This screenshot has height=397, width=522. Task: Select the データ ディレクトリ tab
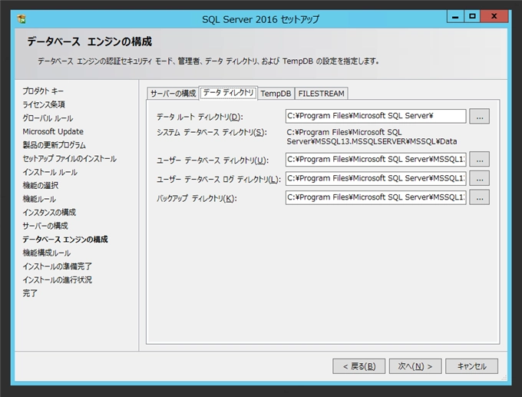[229, 93]
